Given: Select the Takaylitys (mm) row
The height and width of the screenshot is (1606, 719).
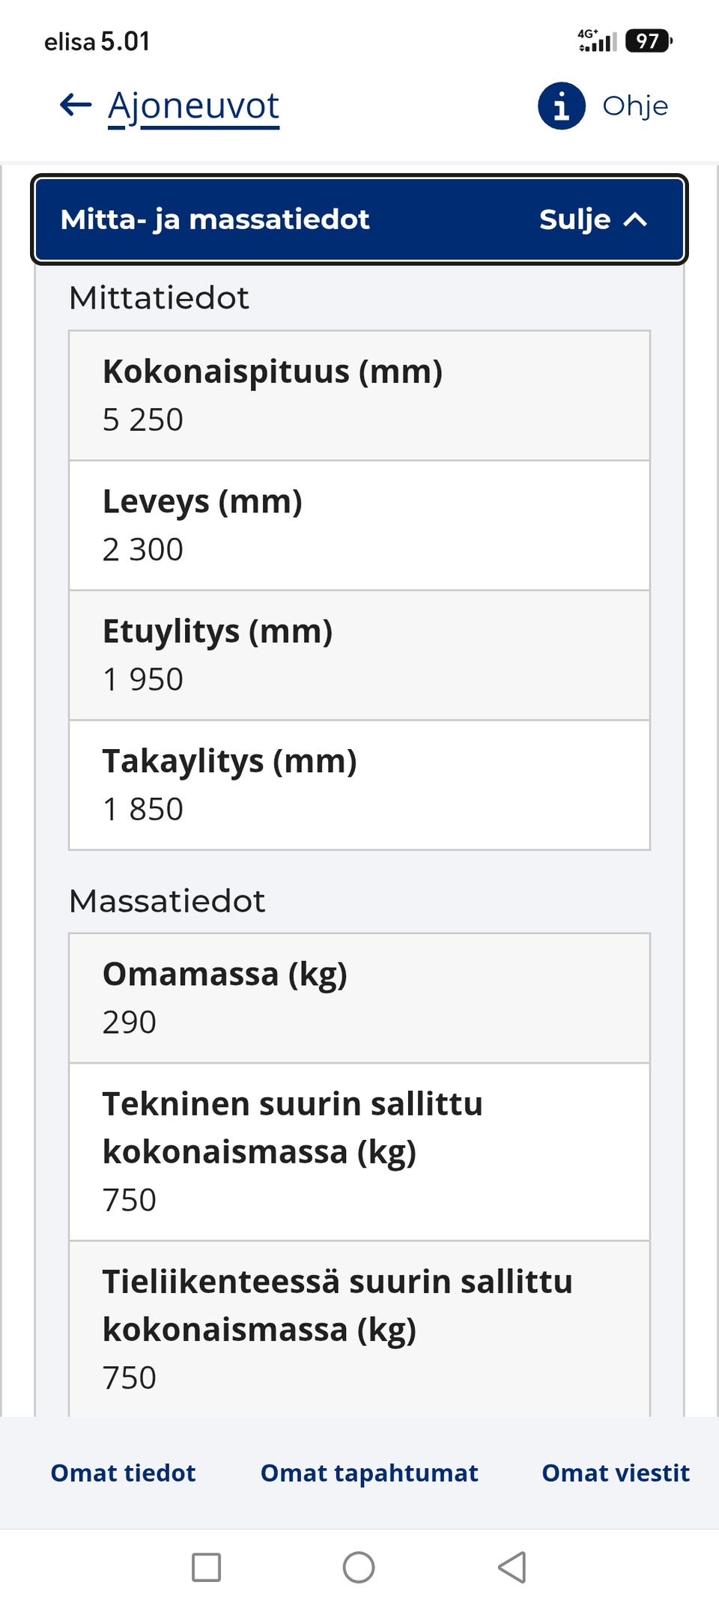Looking at the screenshot, I should (x=359, y=785).
